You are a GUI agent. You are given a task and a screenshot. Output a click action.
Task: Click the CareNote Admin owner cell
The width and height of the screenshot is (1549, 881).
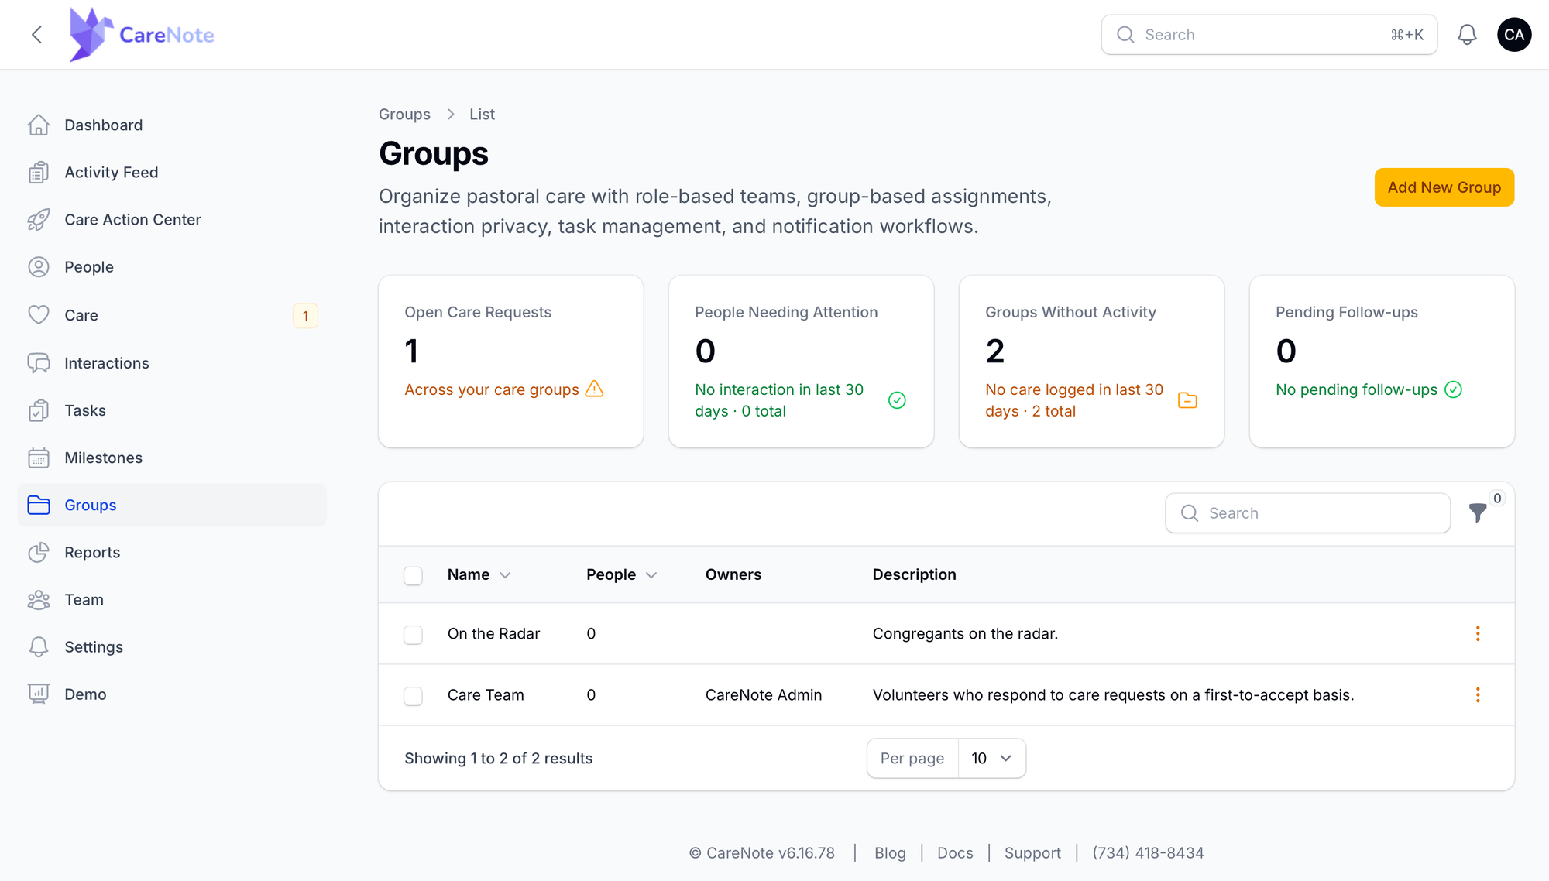pyautogui.click(x=763, y=694)
